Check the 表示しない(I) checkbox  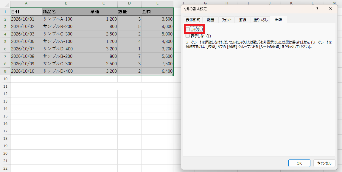tap(188, 36)
